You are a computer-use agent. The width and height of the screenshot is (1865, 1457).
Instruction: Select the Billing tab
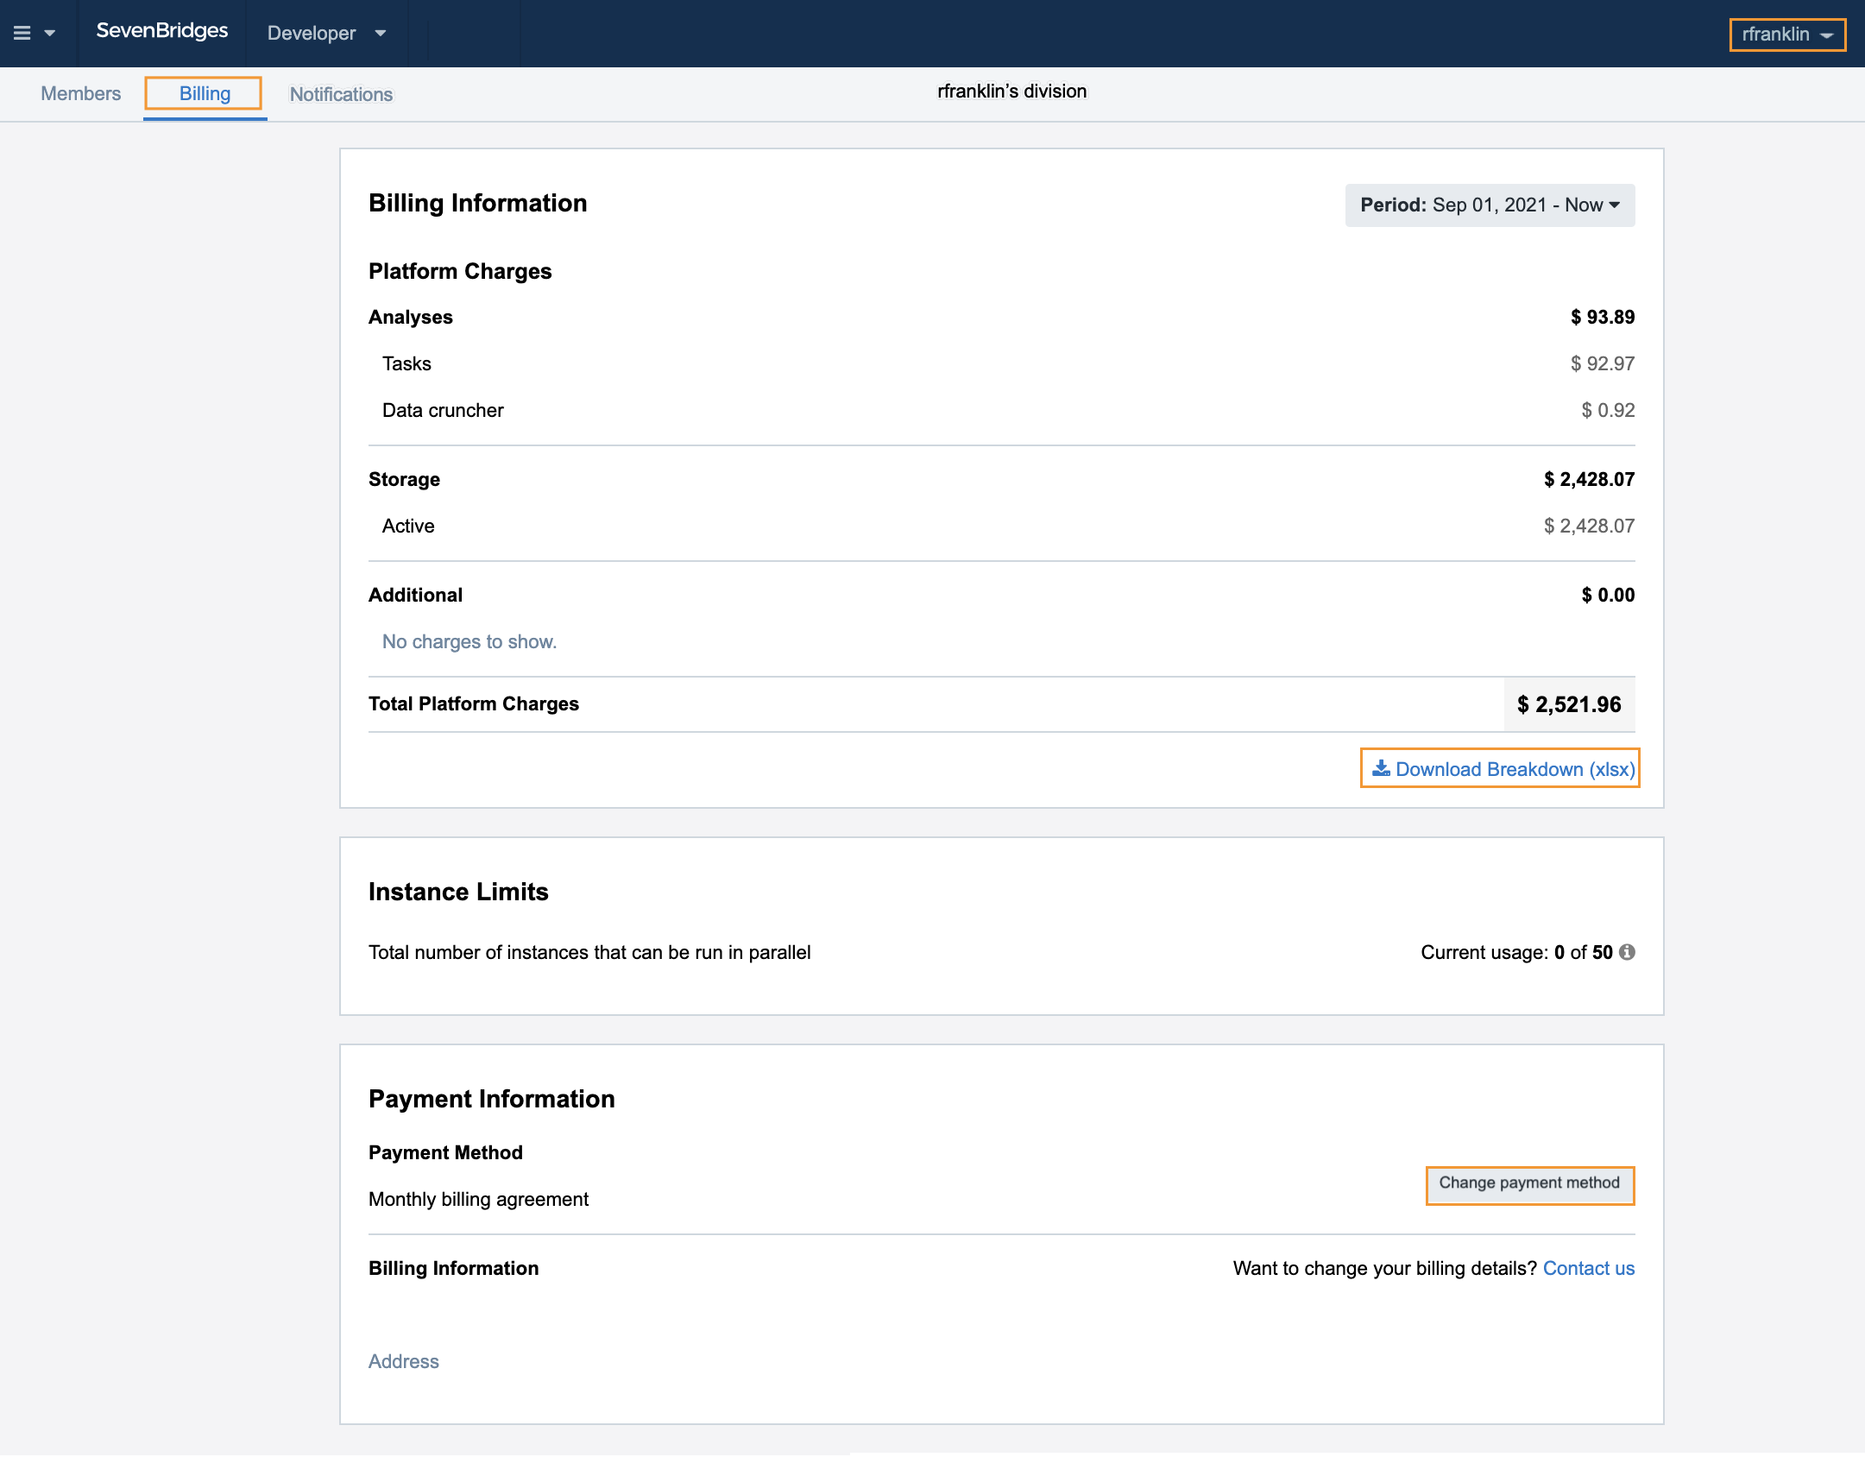(x=205, y=93)
